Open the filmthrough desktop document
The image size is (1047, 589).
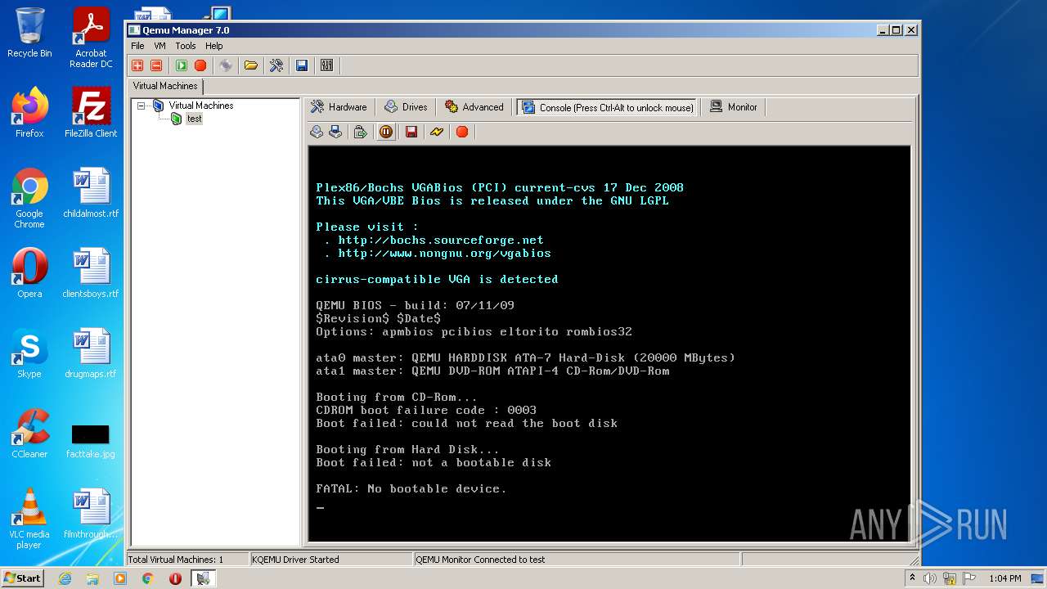pyautogui.click(x=91, y=514)
